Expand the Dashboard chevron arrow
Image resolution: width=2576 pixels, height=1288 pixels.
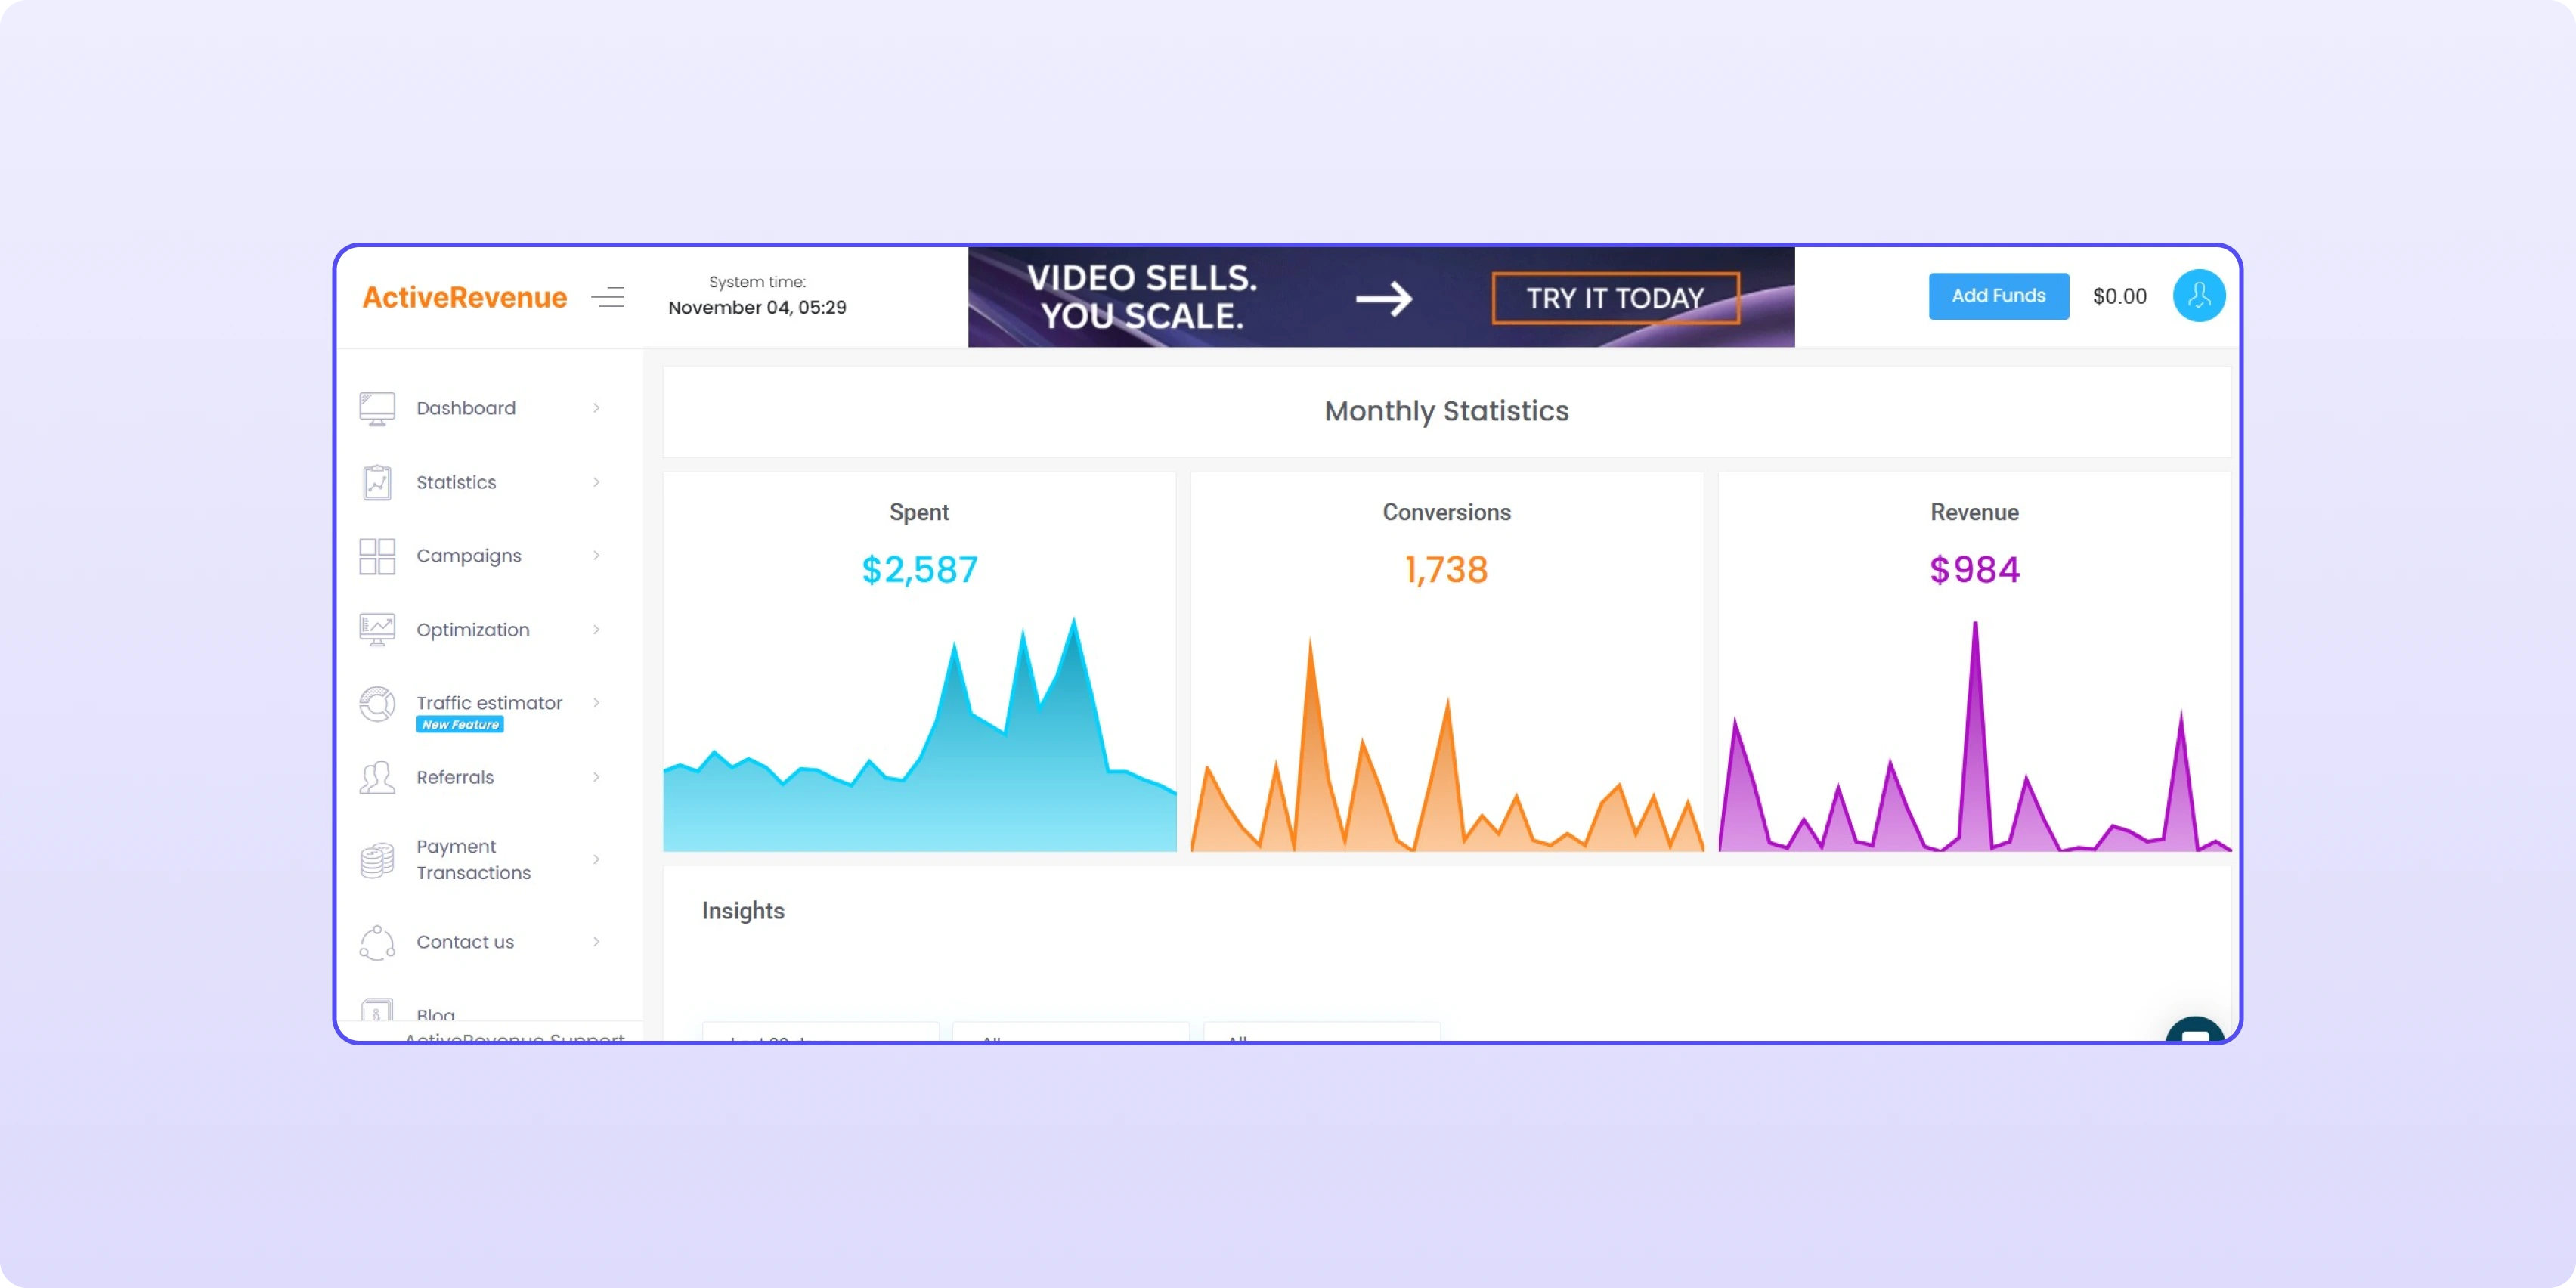coord(596,408)
